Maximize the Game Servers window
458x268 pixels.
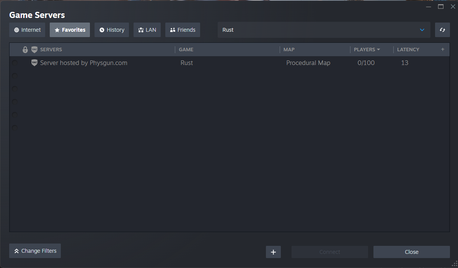(x=441, y=6)
